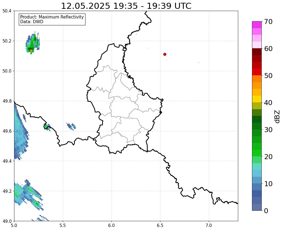Click the red location marker dot
Image resolution: width=283 pixels, height=230 pixels.
[165, 54]
